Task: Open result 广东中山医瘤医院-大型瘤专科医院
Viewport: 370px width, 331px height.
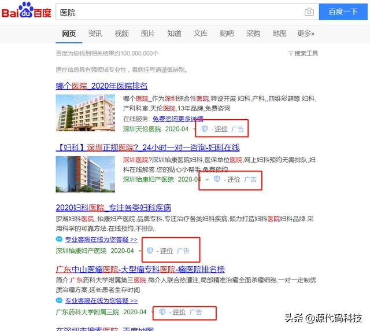Action: 140,269
